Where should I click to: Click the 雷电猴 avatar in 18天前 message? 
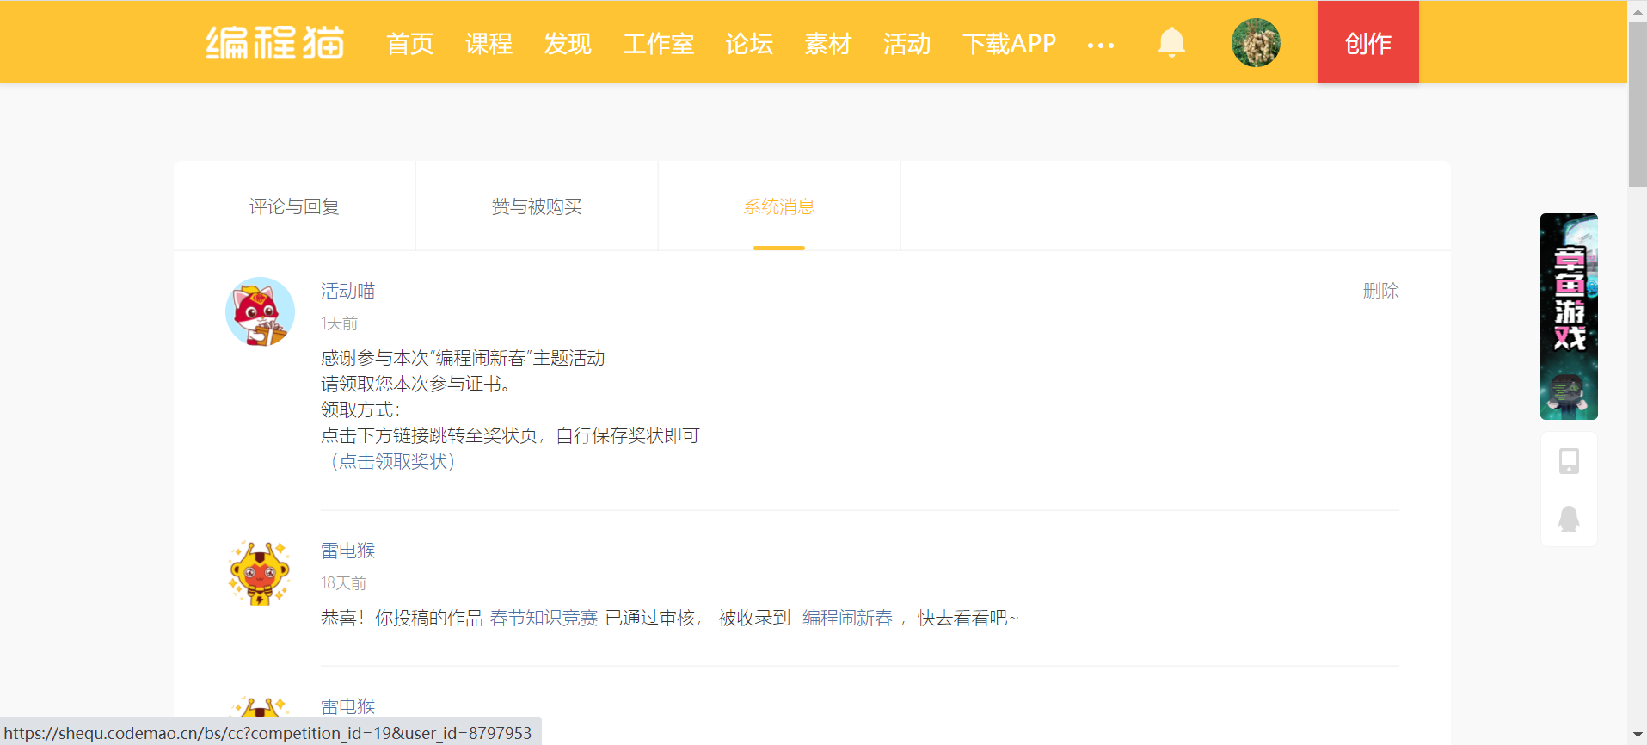(x=260, y=573)
